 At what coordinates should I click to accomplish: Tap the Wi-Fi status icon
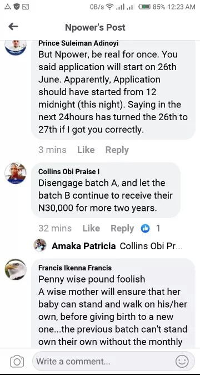coord(109,7)
